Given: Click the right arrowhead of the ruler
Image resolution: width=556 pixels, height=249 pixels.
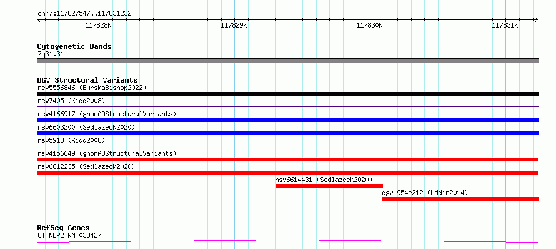Looking at the screenshot, I should pyautogui.click(x=536, y=20).
